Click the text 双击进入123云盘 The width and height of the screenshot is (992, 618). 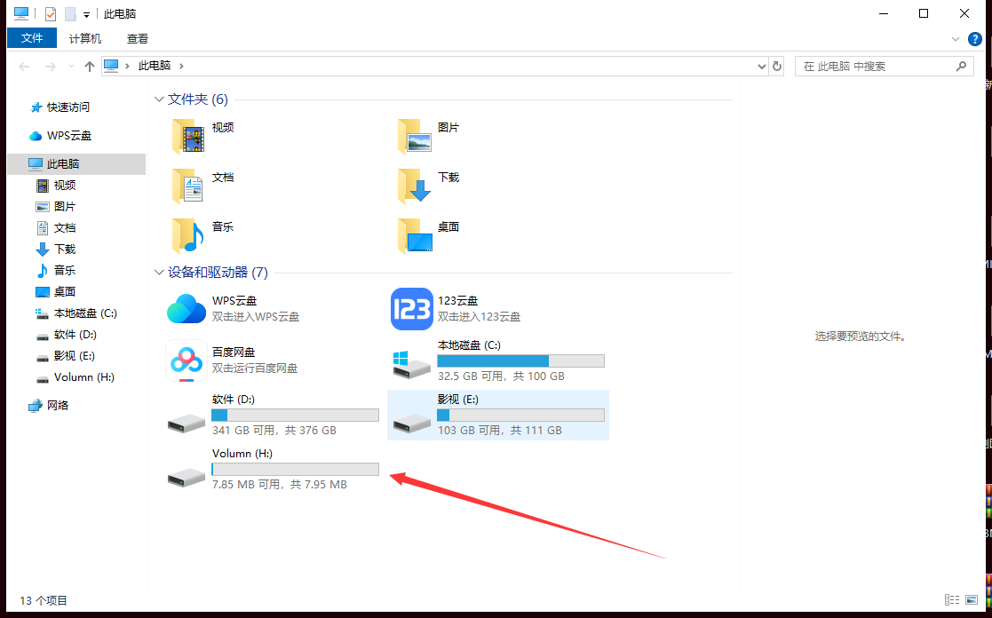[479, 317]
